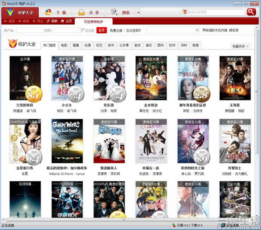Click the share/download speed status icon
The image size is (261, 230).
(x=174, y=225)
